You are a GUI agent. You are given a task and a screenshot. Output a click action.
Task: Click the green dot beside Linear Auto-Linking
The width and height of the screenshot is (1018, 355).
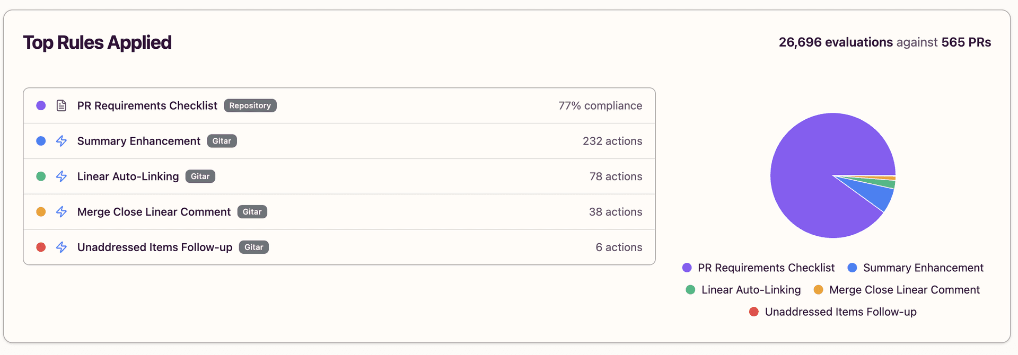(41, 176)
